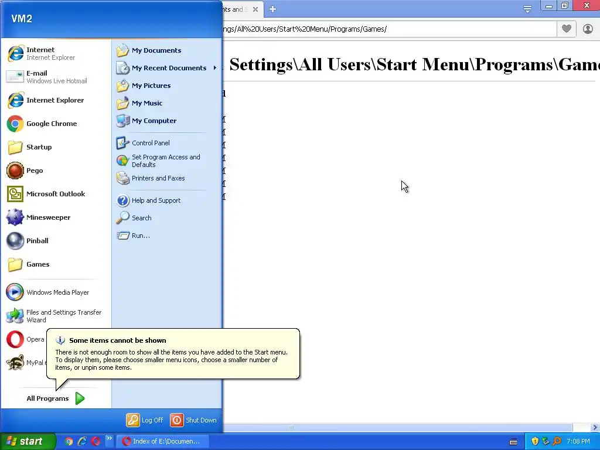Open the Startup folder item
This screenshot has height=450, width=600.
click(x=56, y=147)
